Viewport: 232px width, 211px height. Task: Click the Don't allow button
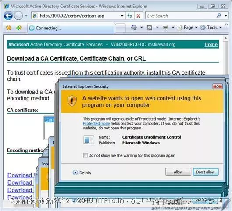point(206,172)
